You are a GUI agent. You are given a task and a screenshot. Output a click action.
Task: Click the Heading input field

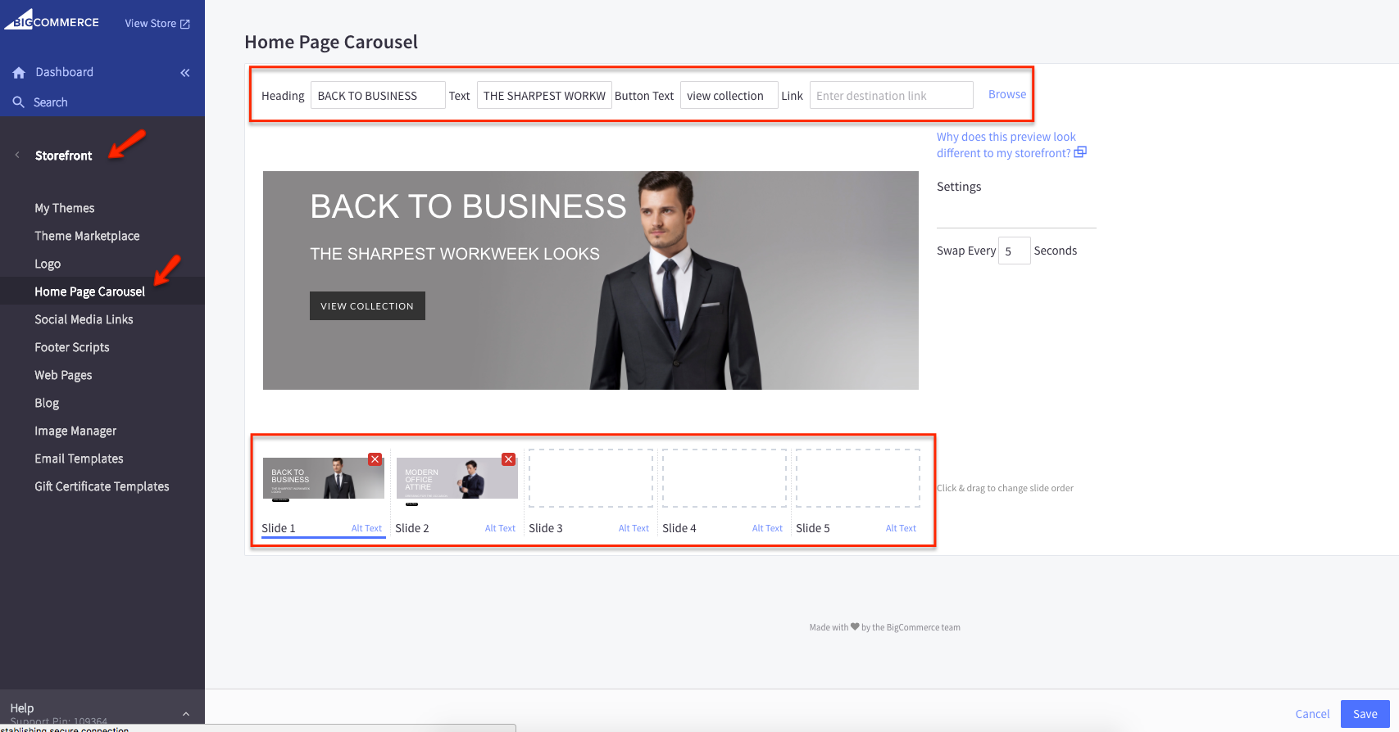tap(378, 95)
